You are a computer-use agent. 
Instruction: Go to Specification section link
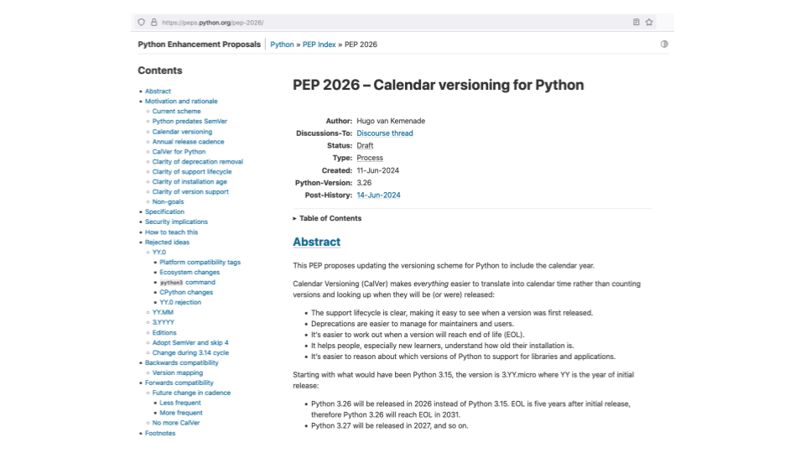point(164,211)
